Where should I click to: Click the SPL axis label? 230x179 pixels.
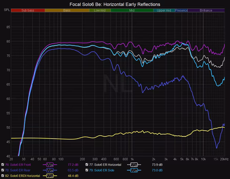7,10
